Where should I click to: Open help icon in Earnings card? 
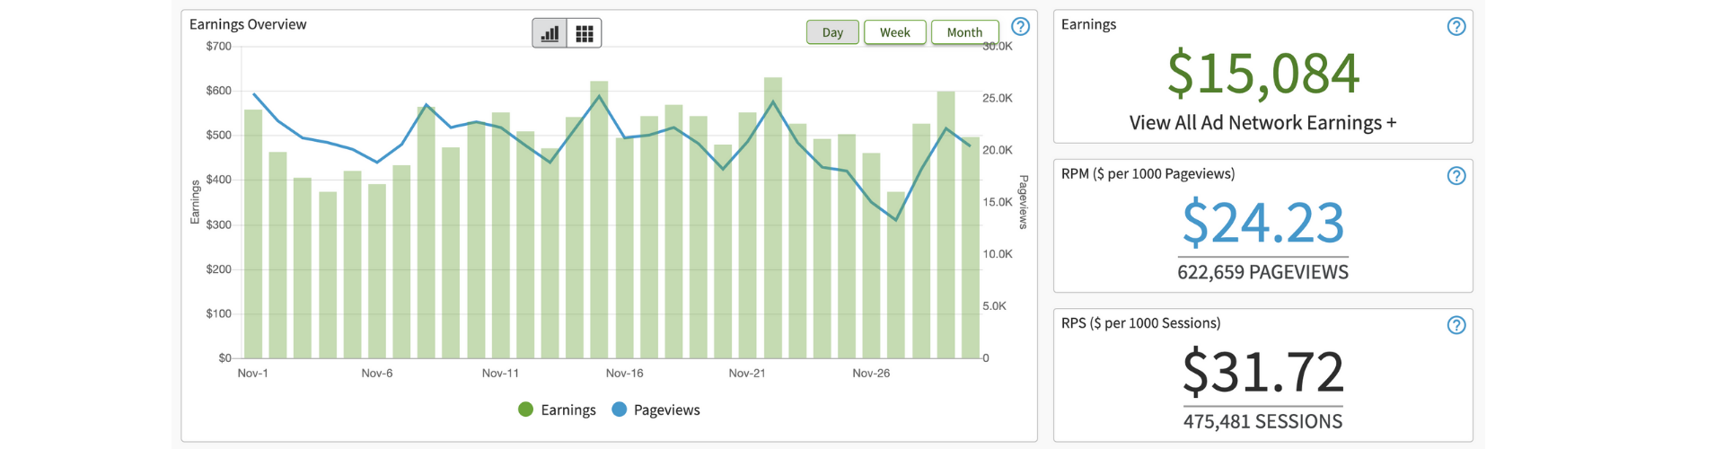1456,27
